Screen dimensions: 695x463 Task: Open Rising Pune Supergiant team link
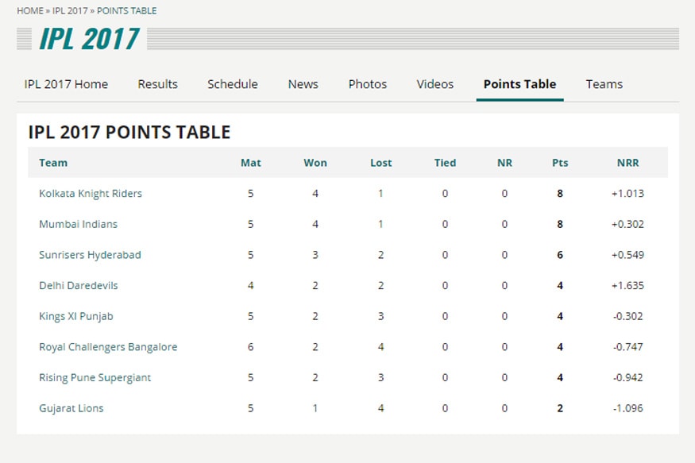click(x=95, y=377)
